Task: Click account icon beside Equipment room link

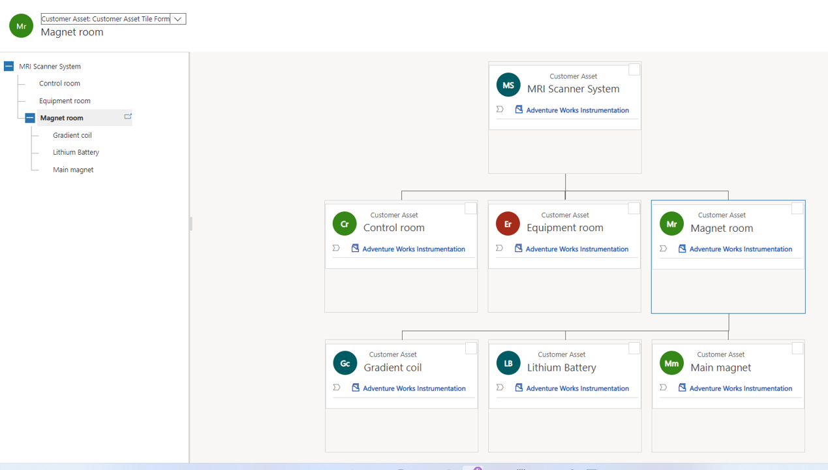Action: coord(518,248)
